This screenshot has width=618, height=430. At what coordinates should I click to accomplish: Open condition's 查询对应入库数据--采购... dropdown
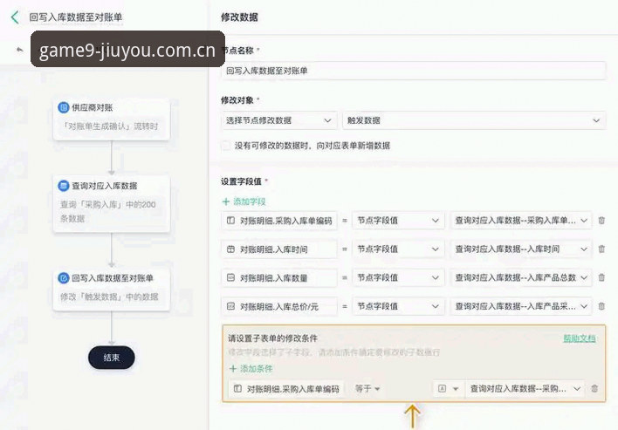525,389
